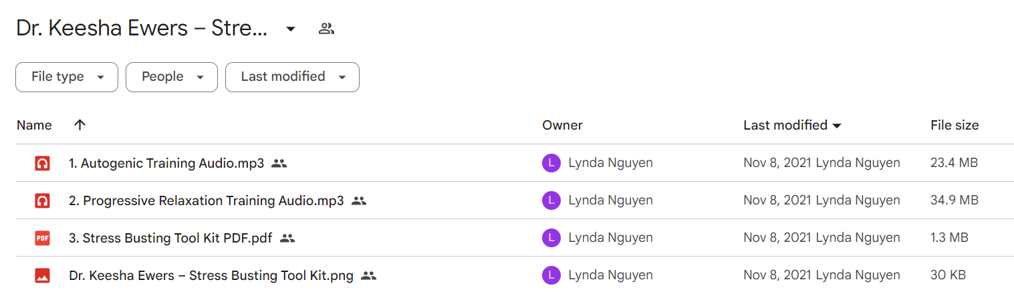Open the People filter dropdown
1014x292 pixels.
point(172,77)
